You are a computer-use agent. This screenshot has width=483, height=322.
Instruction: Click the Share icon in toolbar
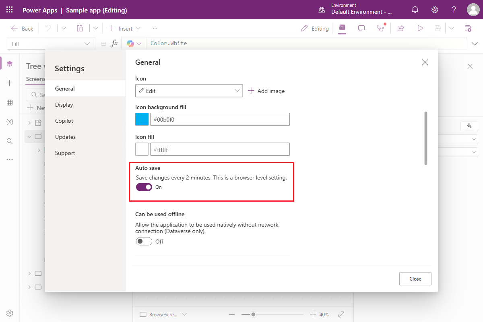[400, 28]
